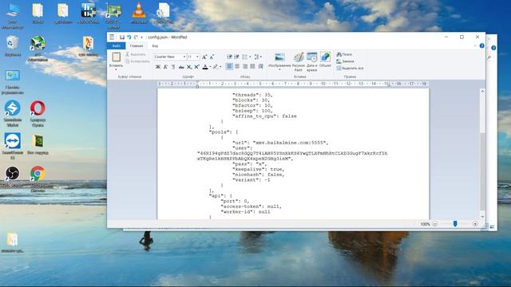Viewport: 511px width, 287px height.
Task: Click the zoom slider handle
Action: [455, 223]
